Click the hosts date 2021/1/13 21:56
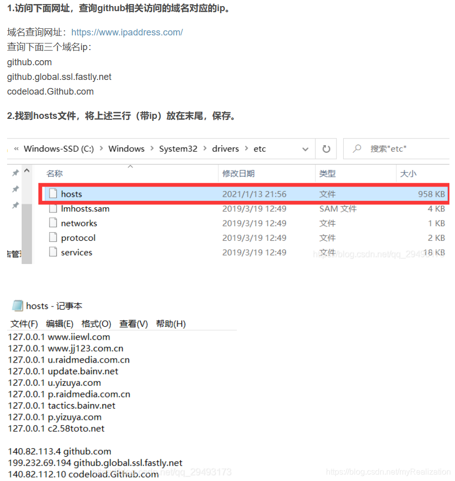Viewport: 455px width, 481px height. [x=254, y=194]
